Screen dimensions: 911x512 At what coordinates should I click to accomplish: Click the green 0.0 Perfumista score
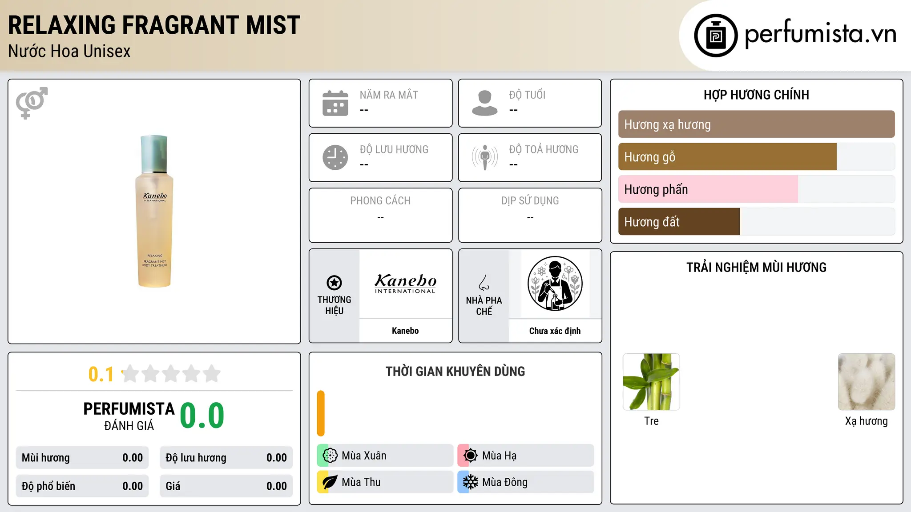tap(202, 416)
